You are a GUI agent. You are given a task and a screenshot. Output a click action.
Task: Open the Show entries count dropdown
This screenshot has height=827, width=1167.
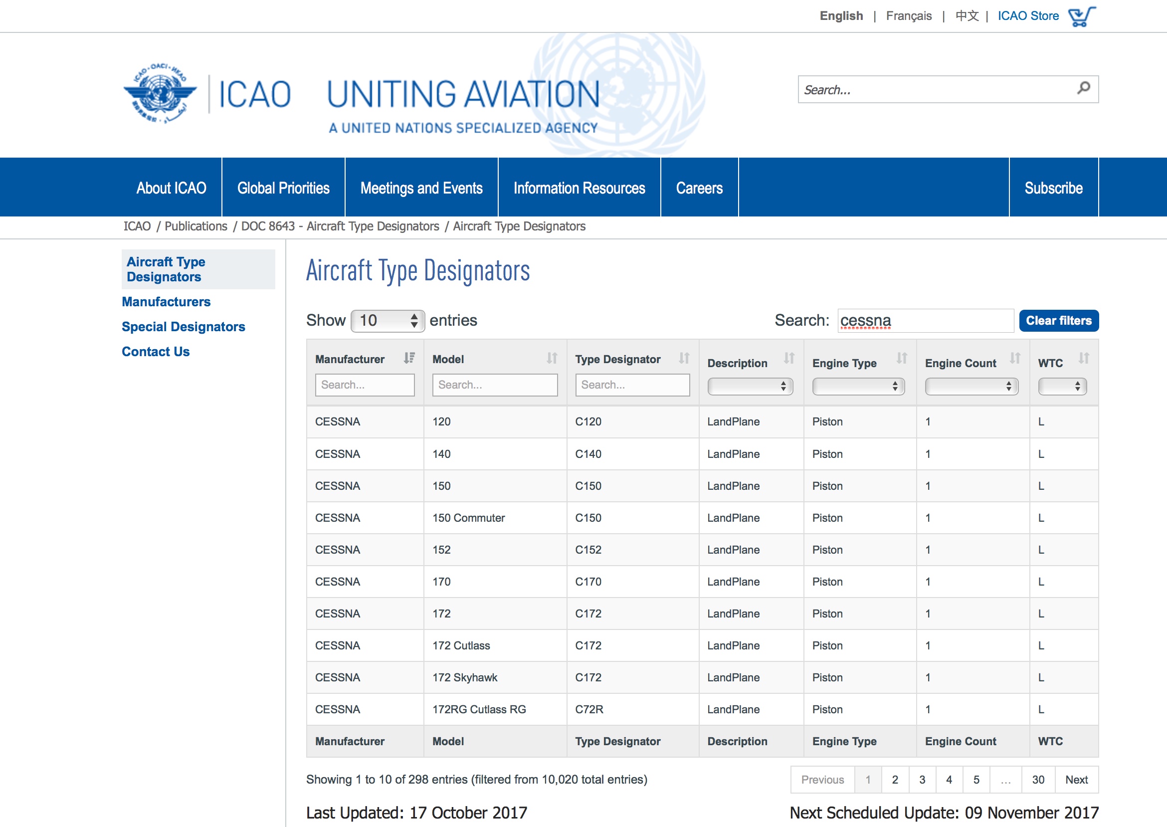pos(388,321)
